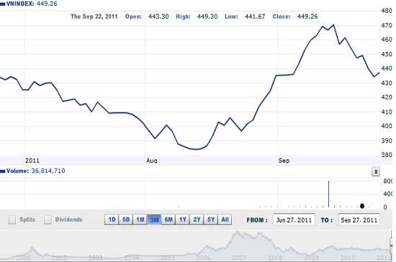Grab the range slider handle in overview chart

pos(392,245)
